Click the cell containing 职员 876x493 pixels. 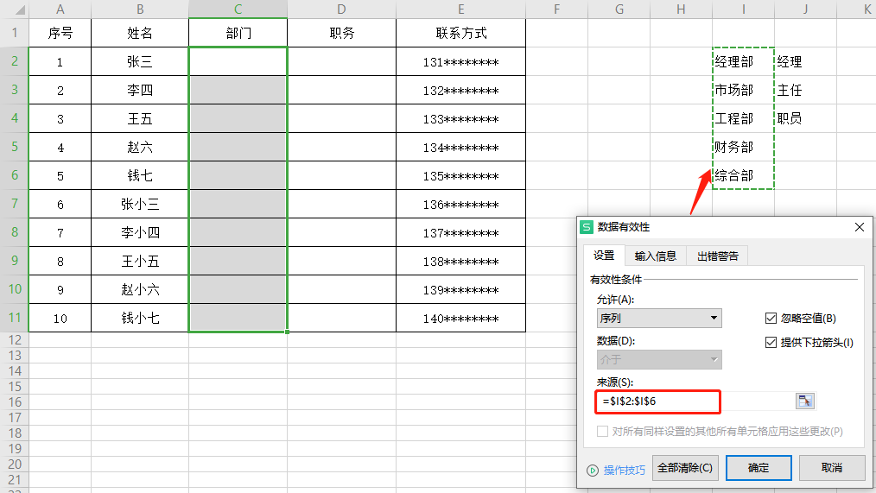tap(805, 118)
